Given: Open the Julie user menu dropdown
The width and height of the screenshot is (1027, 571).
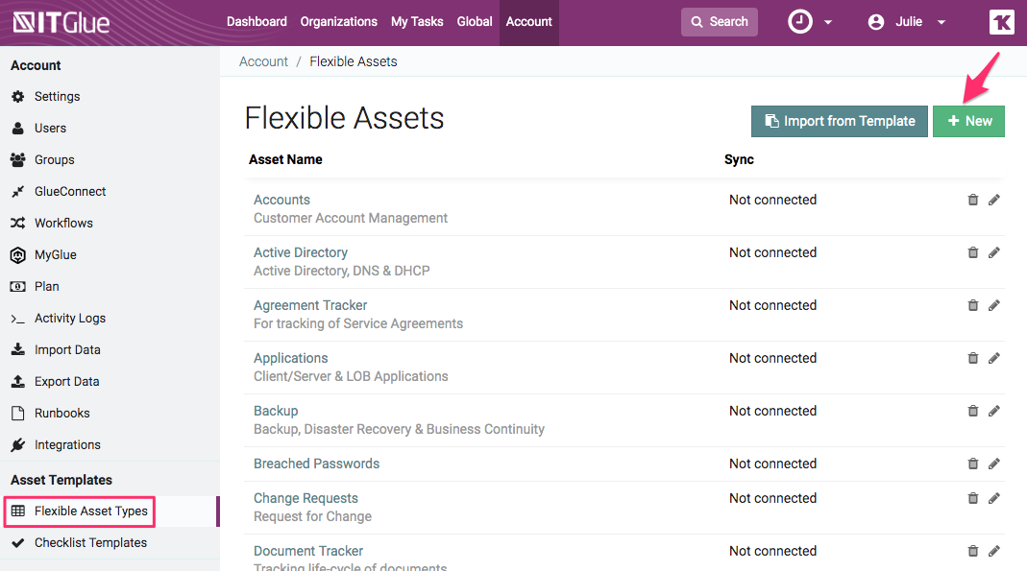Looking at the screenshot, I should 907,22.
